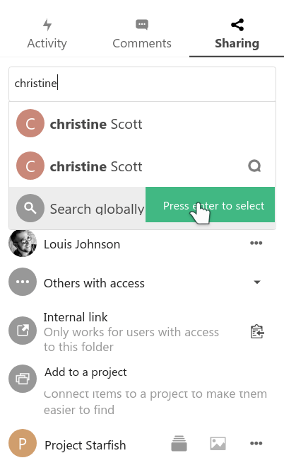The image size is (284, 470).
Task: Click the Internal link external-arrow icon
Action: click(23, 331)
